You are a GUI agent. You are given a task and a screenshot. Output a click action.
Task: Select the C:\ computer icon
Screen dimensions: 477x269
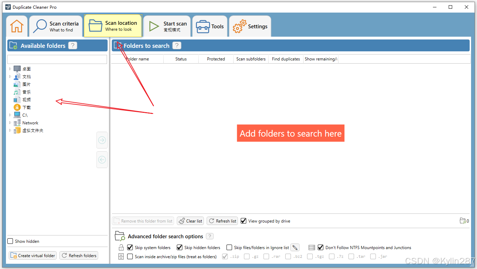tap(17, 115)
